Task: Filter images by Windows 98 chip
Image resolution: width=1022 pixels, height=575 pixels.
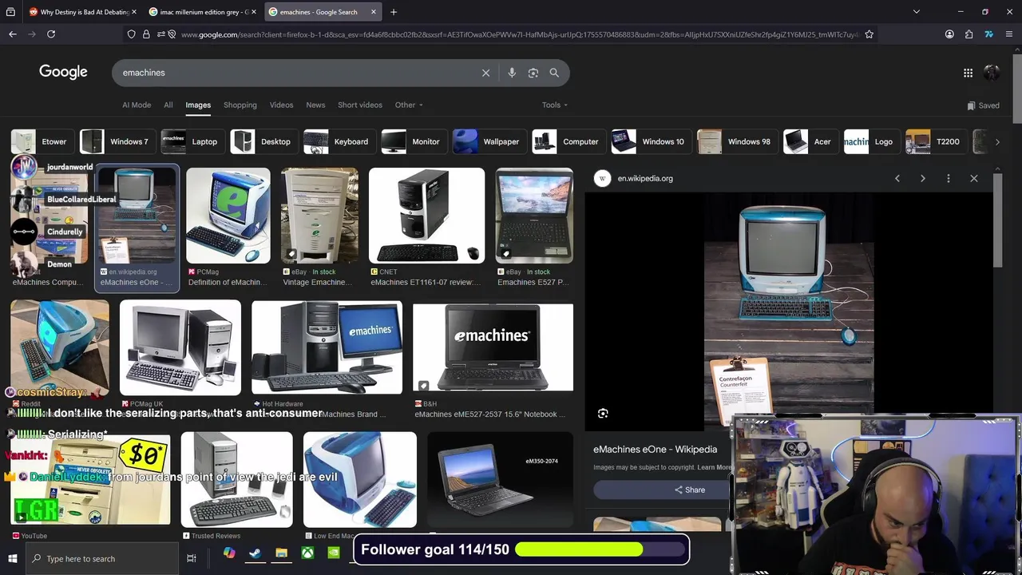Action: pyautogui.click(x=736, y=141)
